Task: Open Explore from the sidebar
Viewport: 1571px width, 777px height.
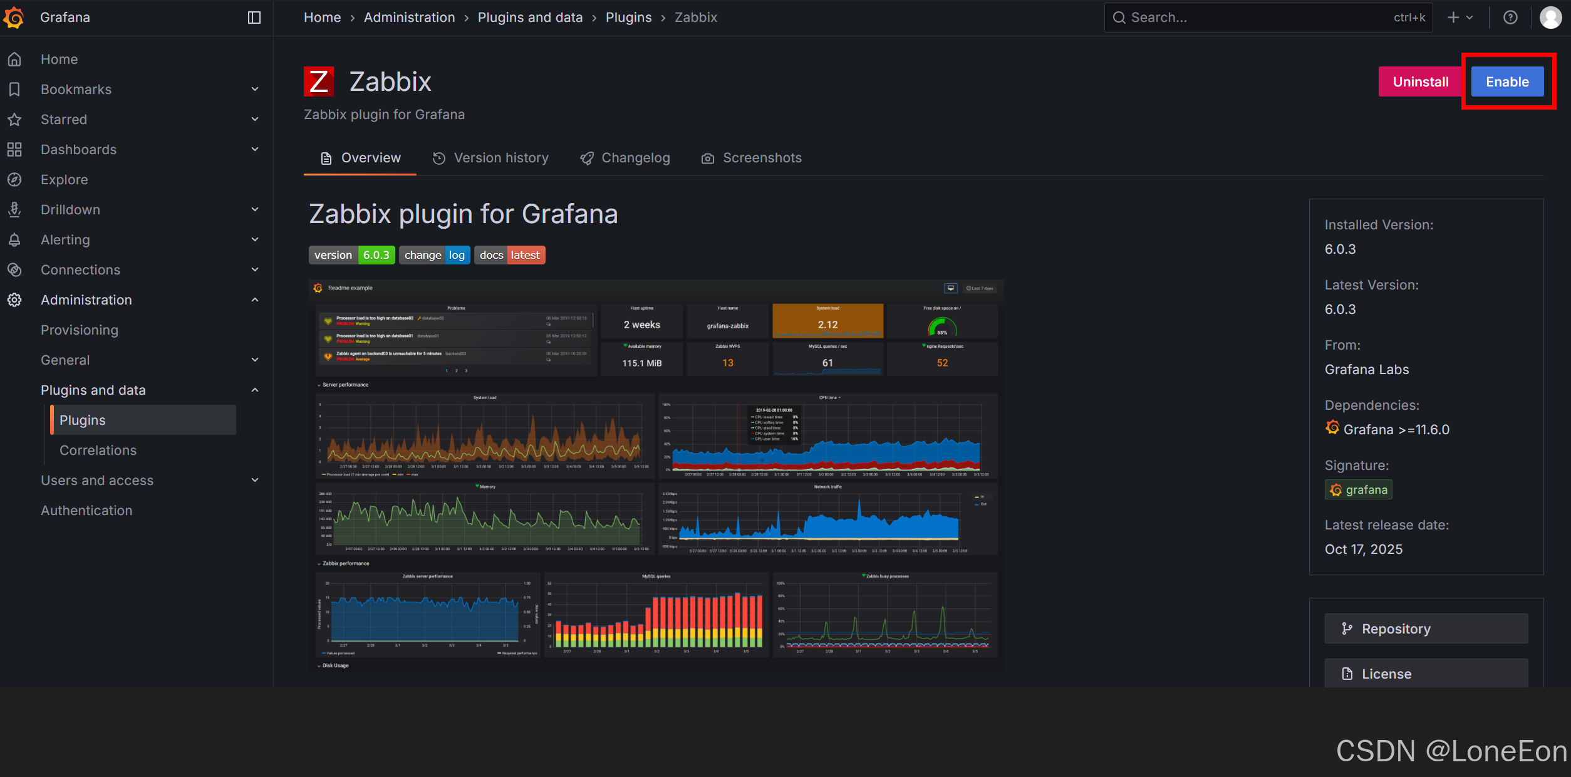Action: tap(65, 179)
